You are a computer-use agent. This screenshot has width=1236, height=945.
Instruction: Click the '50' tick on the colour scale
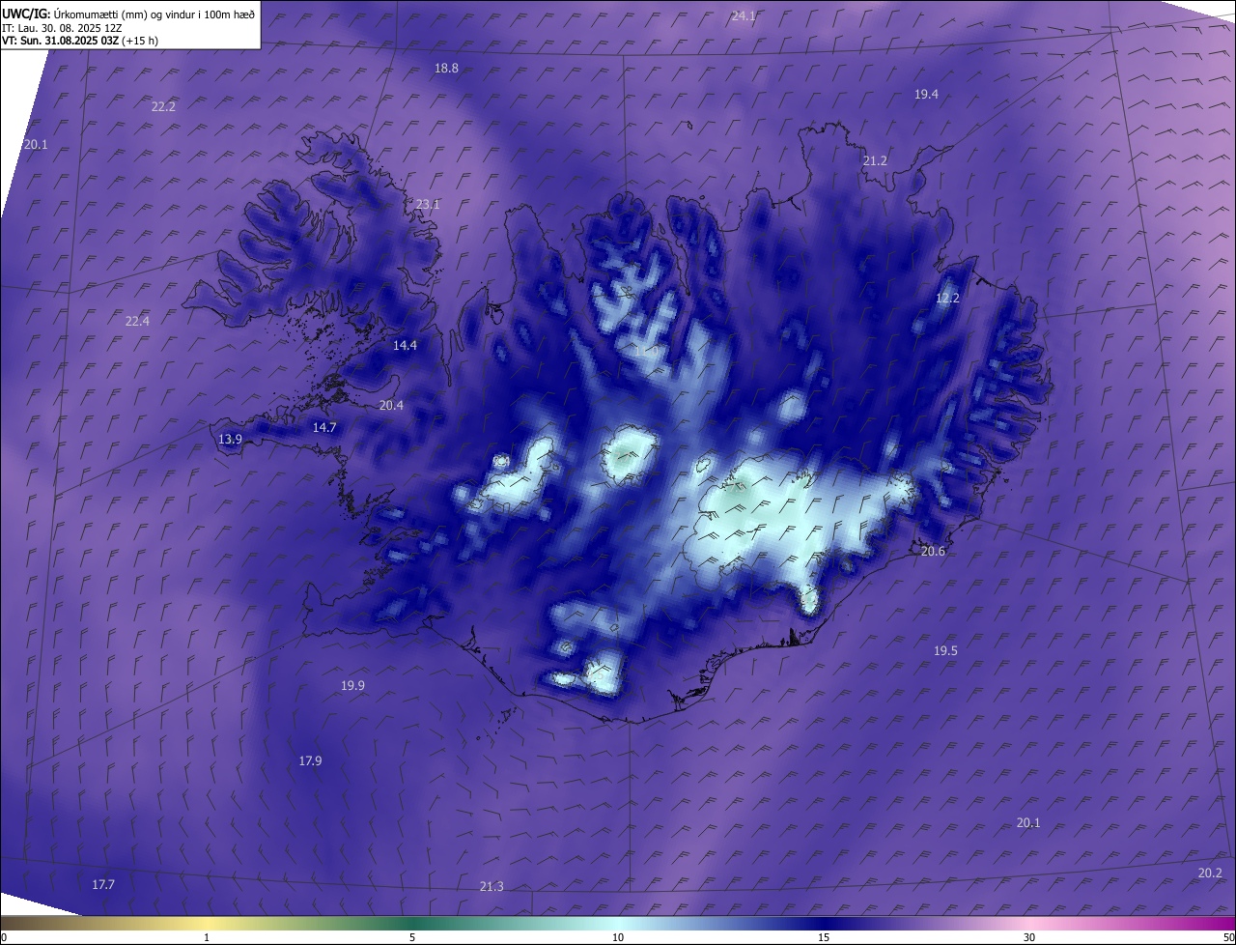coord(1228,937)
